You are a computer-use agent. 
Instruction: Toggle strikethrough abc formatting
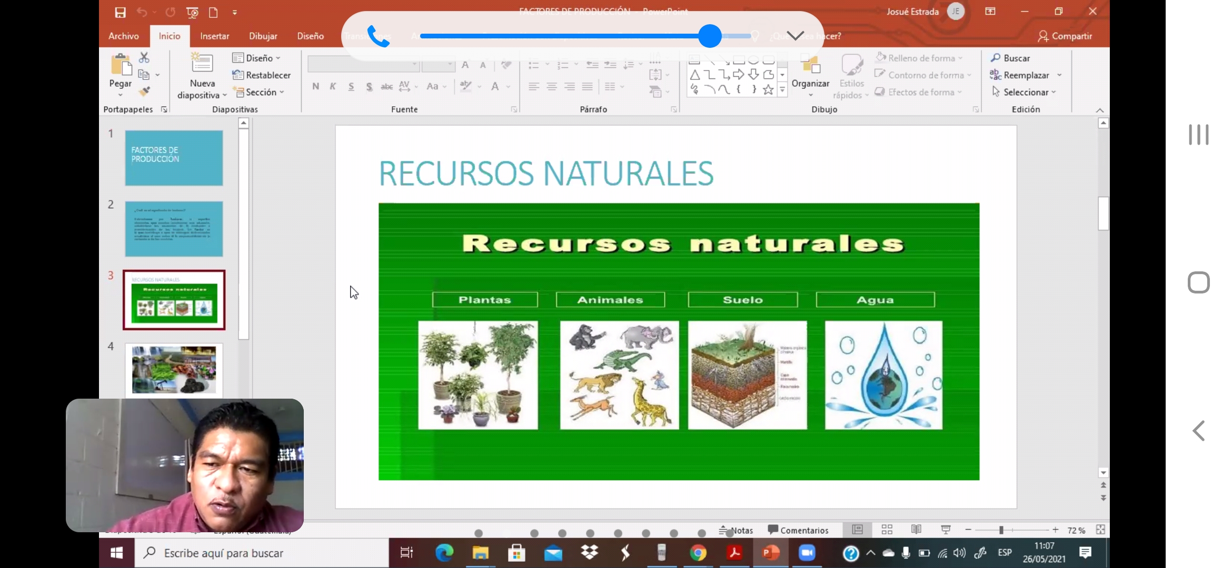pos(386,86)
